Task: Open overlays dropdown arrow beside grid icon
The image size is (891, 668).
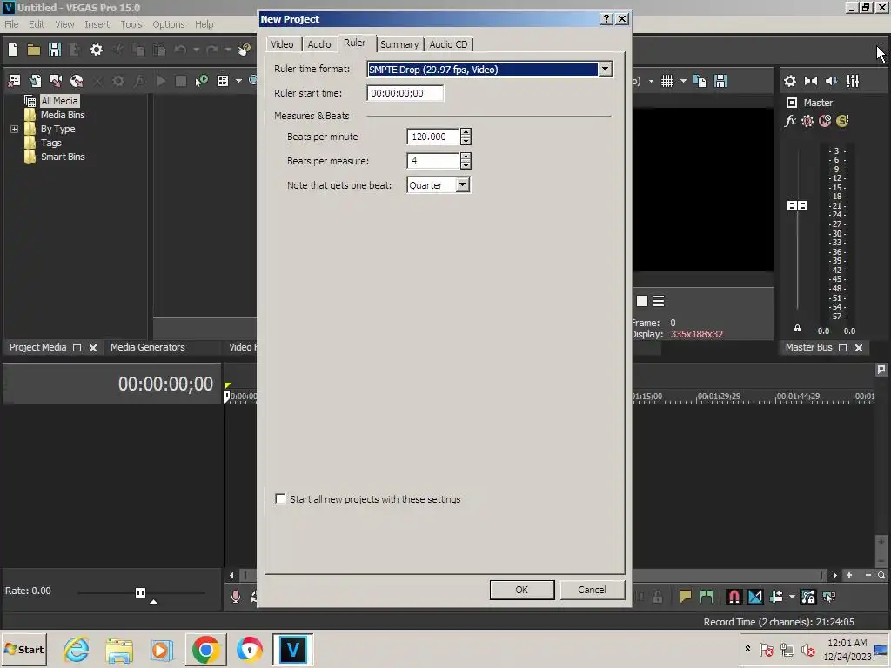Action: [683, 81]
